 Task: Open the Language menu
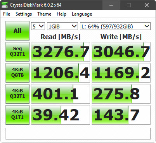pos(82,14)
